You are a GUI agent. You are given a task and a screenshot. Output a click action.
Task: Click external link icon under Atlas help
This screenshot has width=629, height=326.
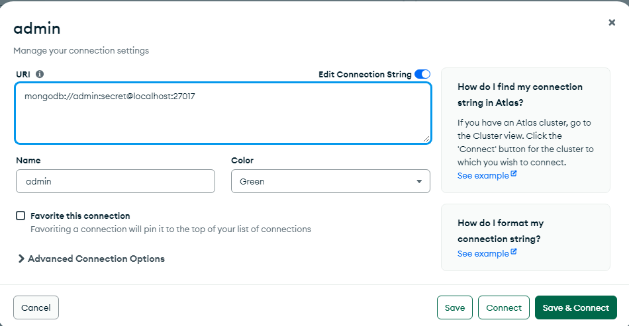click(x=514, y=174)
